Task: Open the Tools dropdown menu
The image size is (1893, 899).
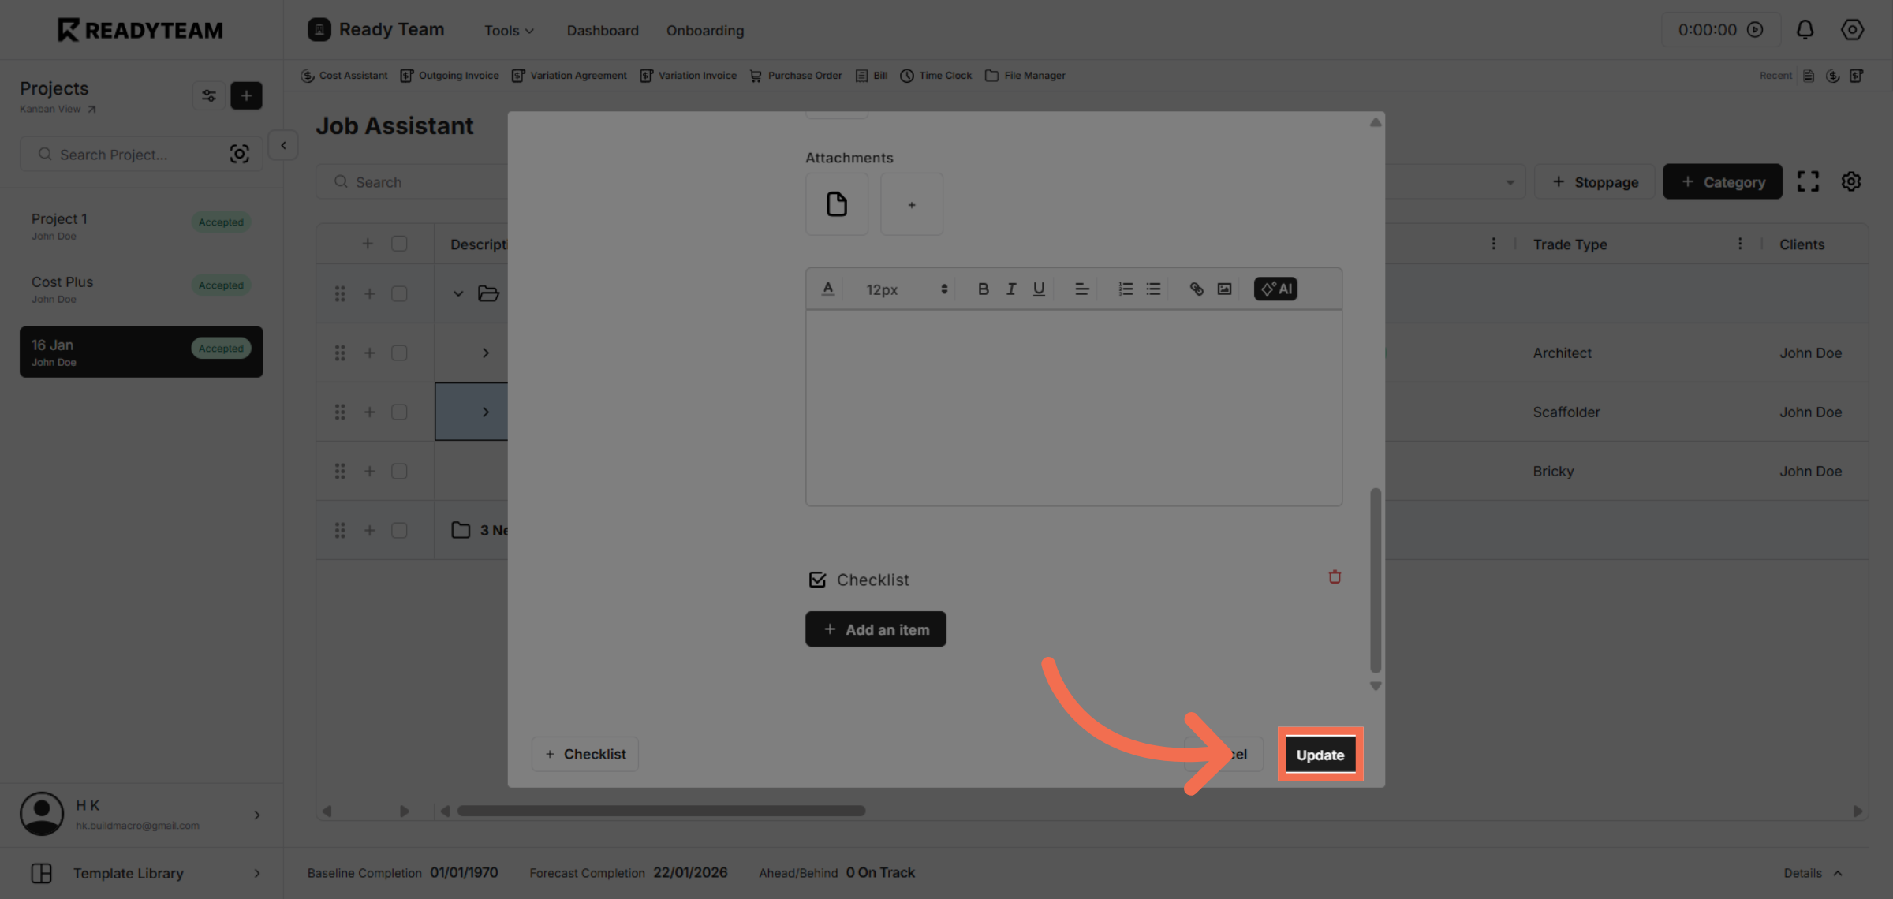Action: [508, 30]
